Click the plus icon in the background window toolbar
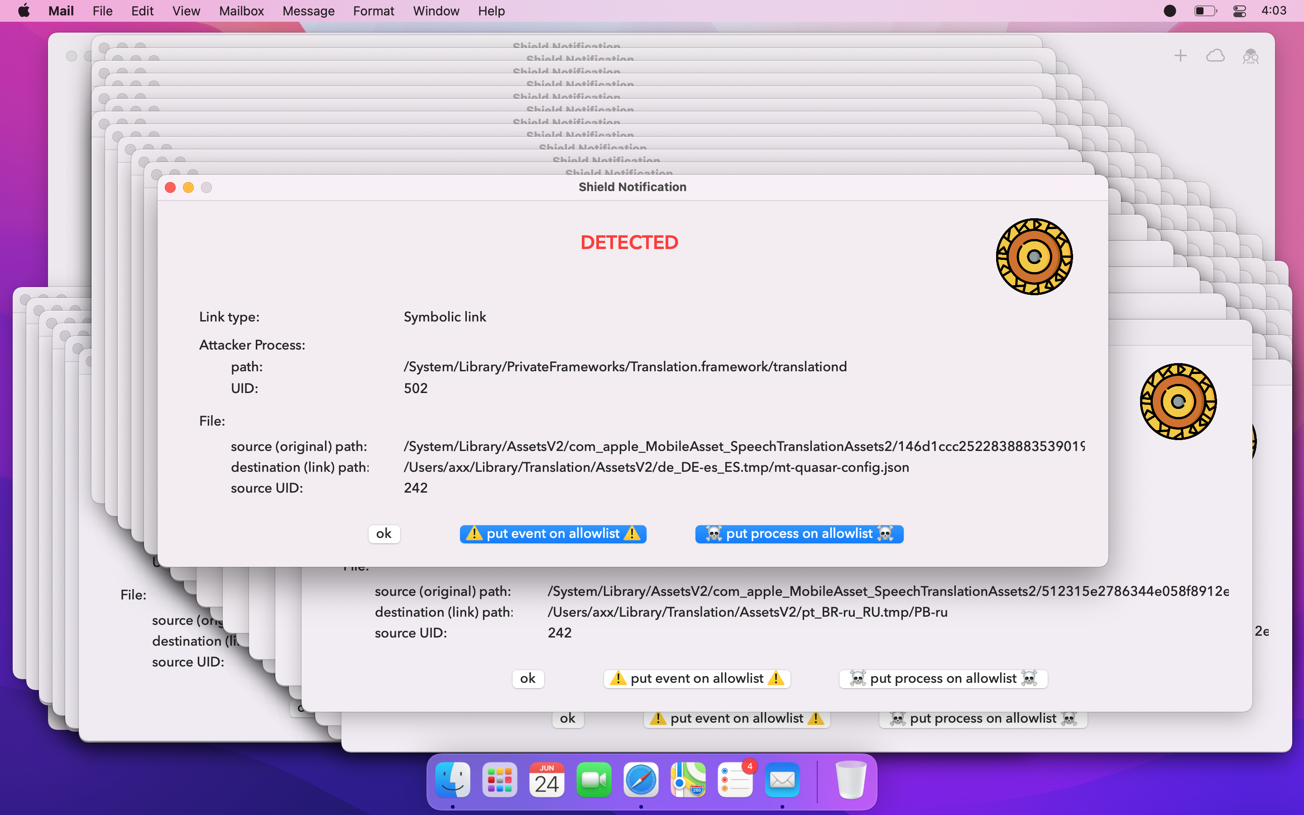 click(1180, 56)
